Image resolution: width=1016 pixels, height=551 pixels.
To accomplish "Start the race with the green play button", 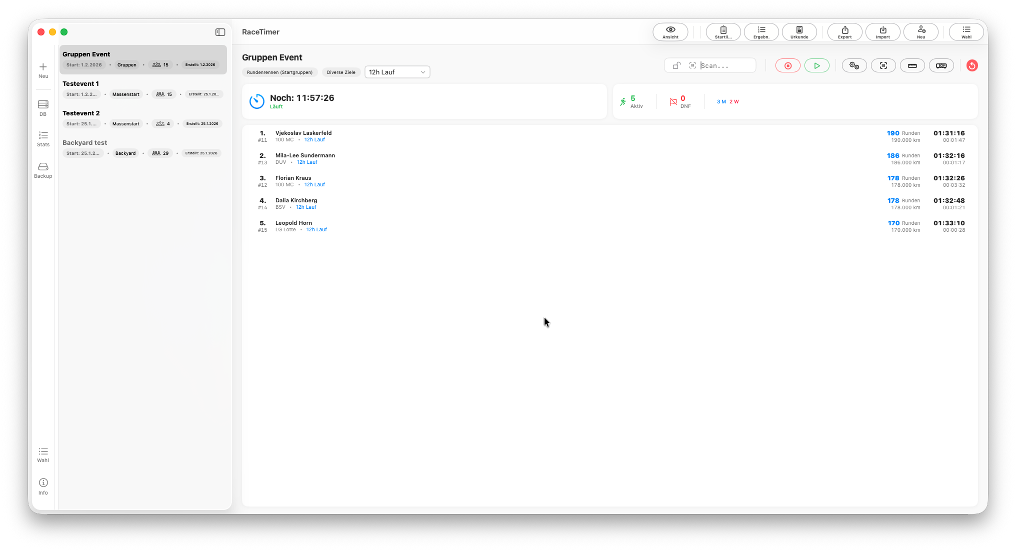I will [x=816, y=65].
